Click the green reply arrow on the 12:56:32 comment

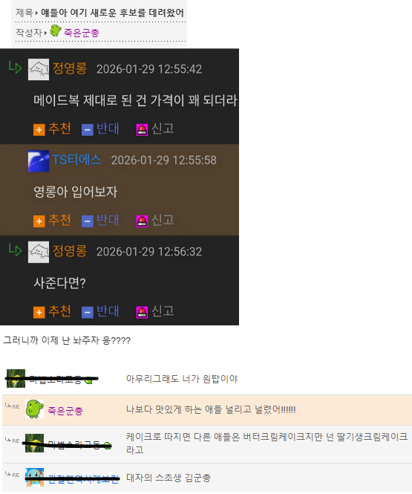pos(15,250)
